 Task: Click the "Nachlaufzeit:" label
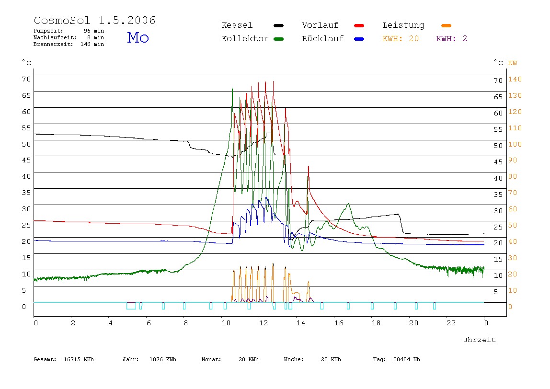pos(55,37)
